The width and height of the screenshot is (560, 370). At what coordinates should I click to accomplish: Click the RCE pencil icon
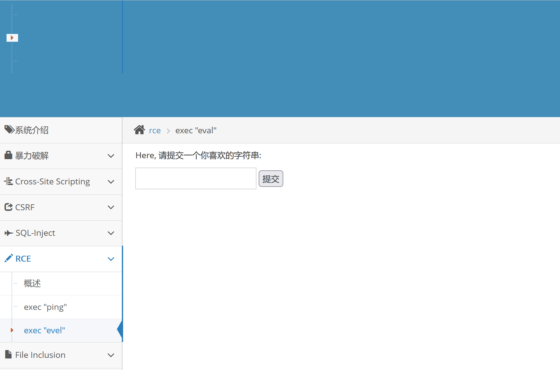point(9,258)
